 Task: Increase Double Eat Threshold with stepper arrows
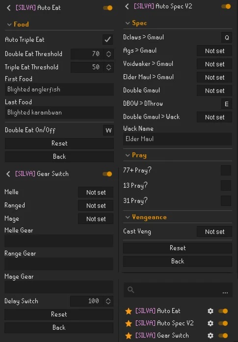108,52
